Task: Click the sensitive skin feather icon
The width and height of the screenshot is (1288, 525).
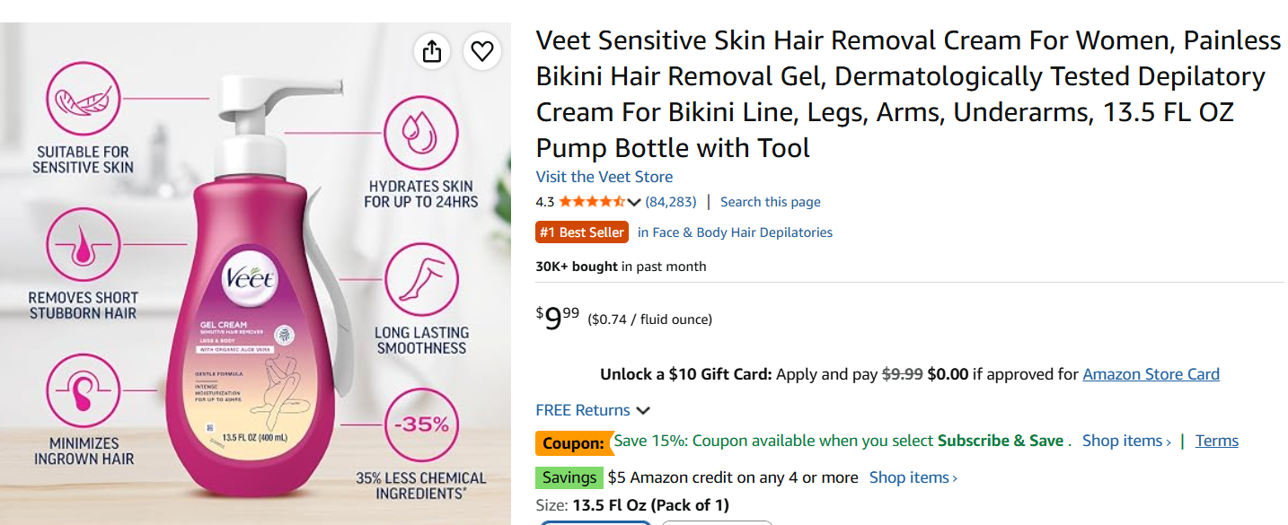Action: 83,99
